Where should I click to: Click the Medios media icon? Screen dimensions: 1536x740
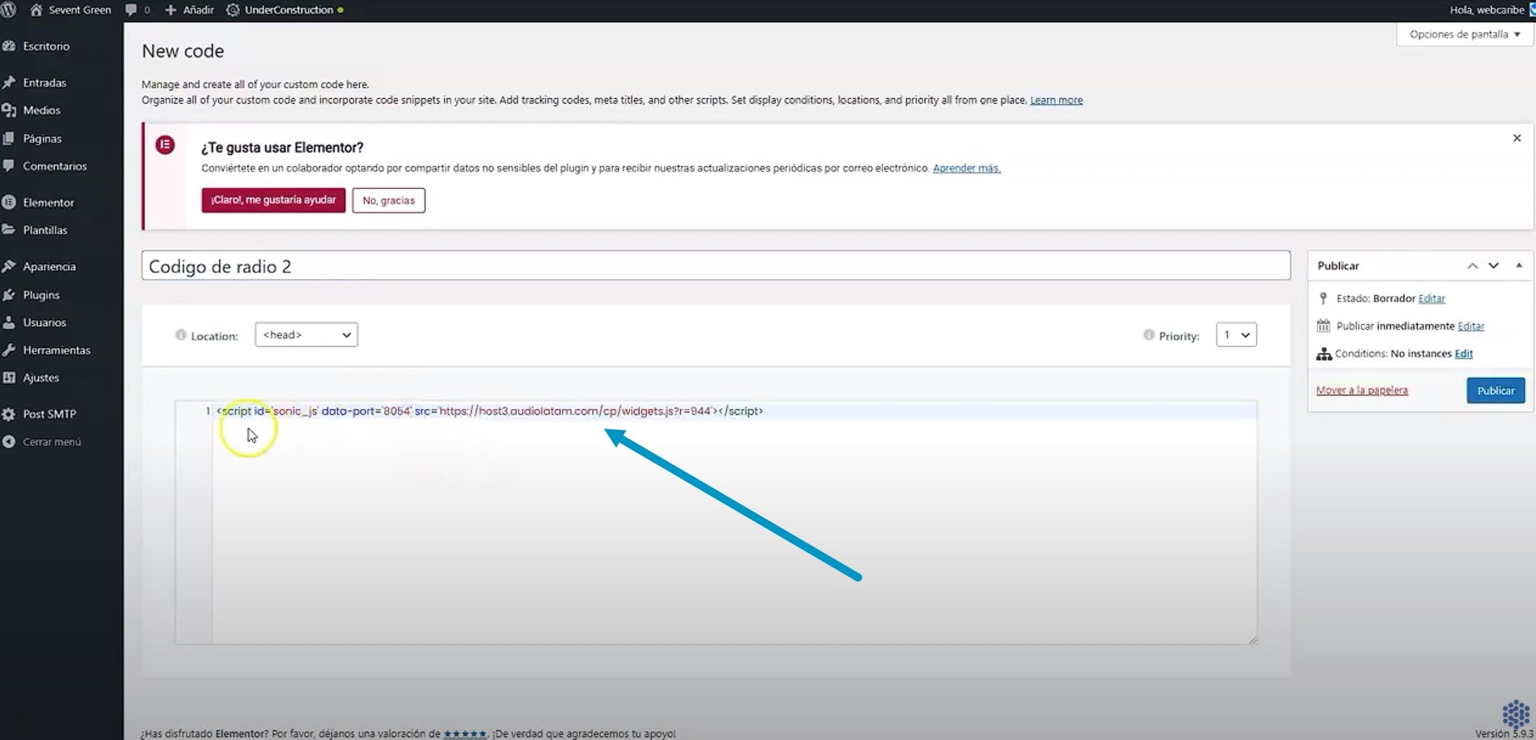(9, 110)
